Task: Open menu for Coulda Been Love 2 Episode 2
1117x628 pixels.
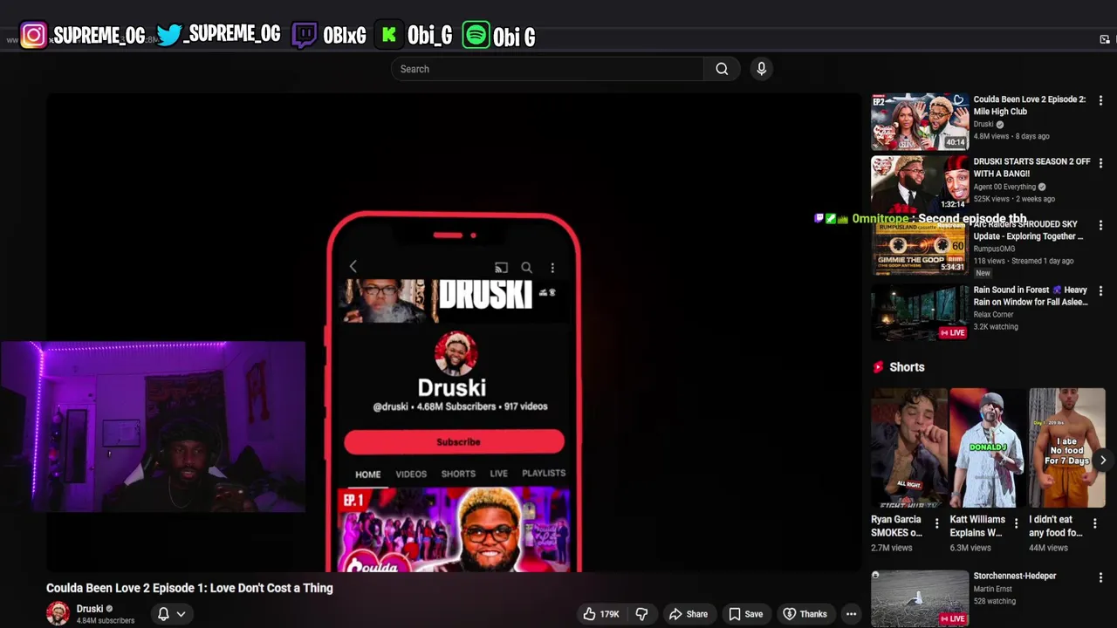Action: click(1100, 101)
